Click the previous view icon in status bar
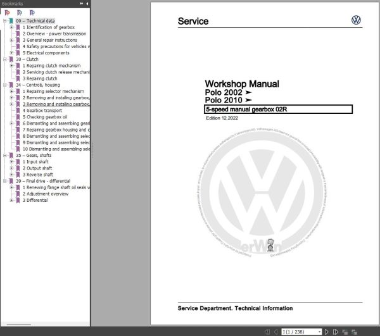 [345, 332]
